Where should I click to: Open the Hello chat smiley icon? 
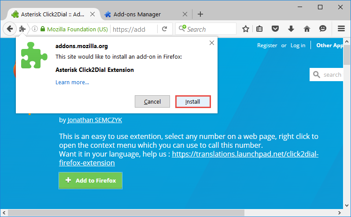tap(322, 29)
